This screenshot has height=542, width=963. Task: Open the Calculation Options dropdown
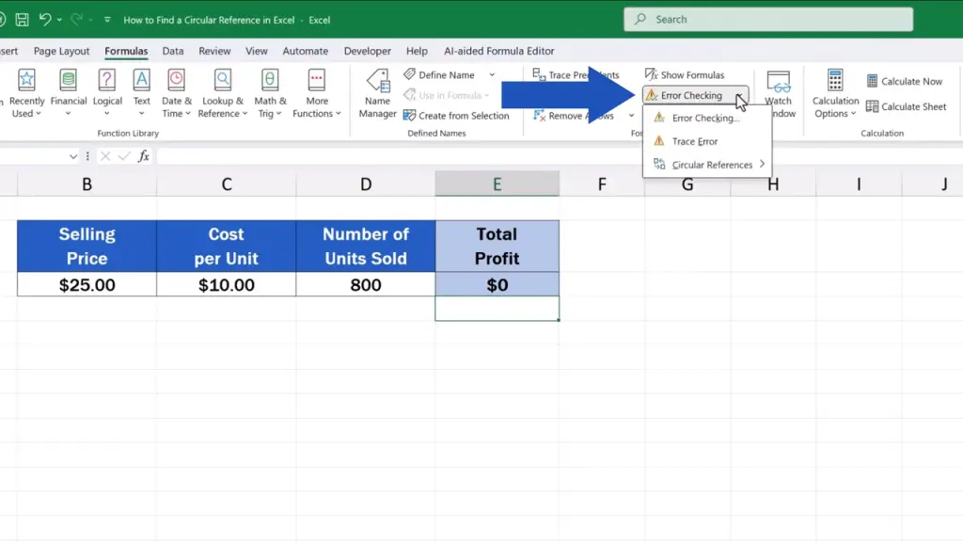coord(835,92)
